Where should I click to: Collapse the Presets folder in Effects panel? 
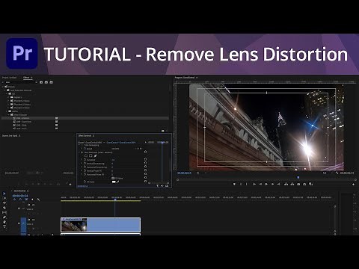3,87
